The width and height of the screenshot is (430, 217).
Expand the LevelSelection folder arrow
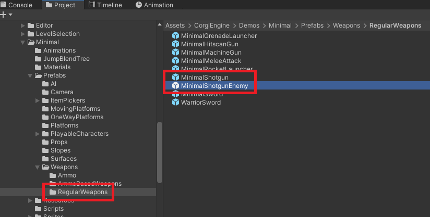coord(23,34)
